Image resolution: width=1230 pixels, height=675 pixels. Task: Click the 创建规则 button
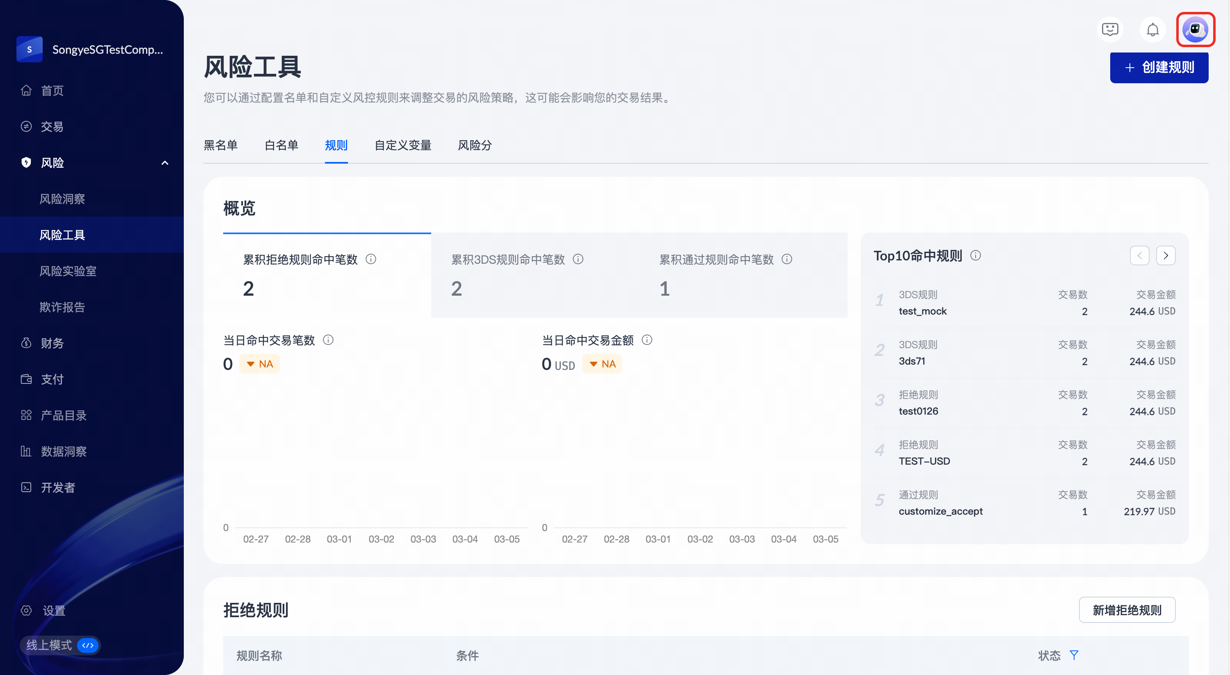coord(1159,67)
